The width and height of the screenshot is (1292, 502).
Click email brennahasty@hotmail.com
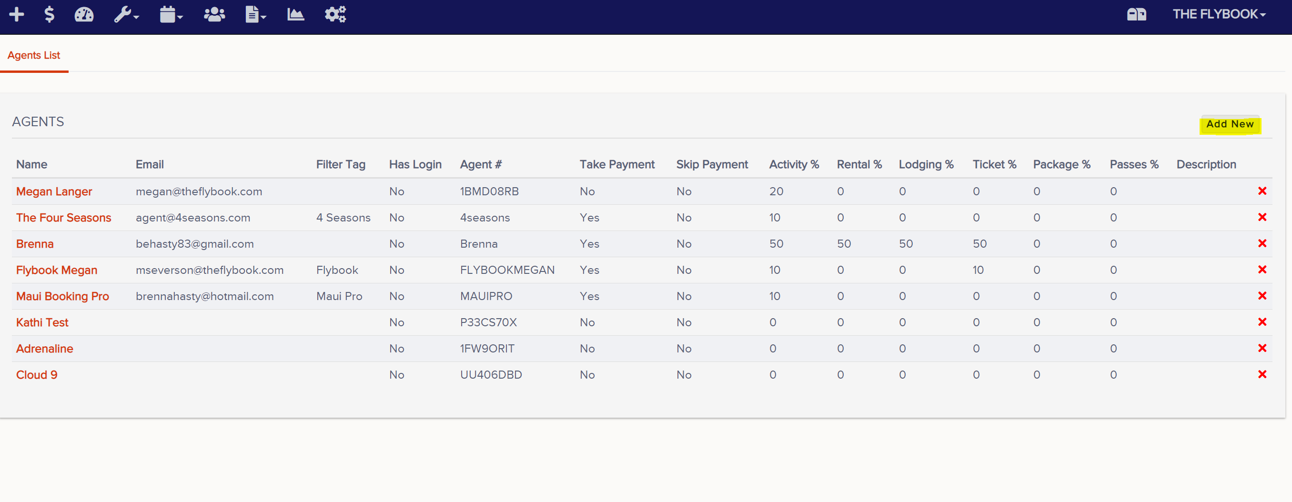205,296
